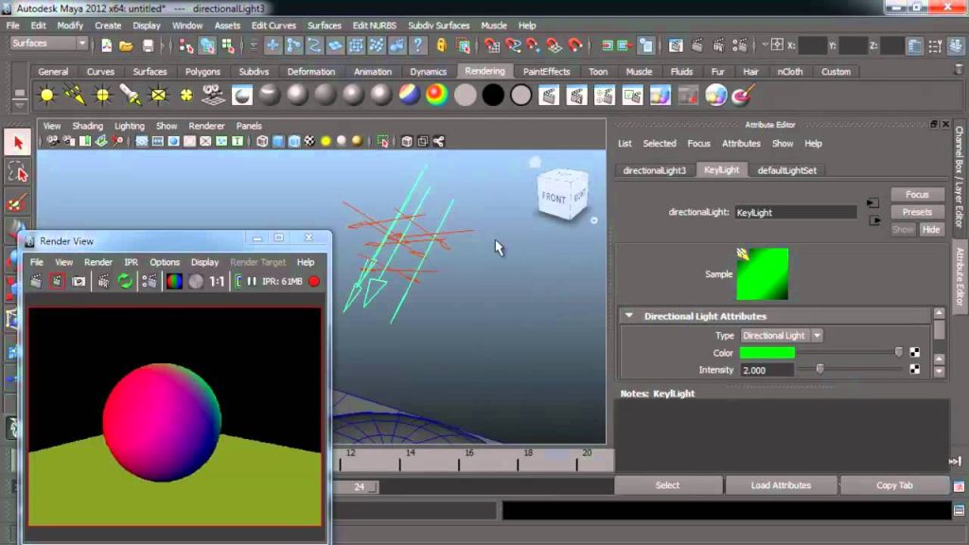969x545 pixels.
Task: Click the green Sample swatch thumbnail
Action: tap(762, 273)
